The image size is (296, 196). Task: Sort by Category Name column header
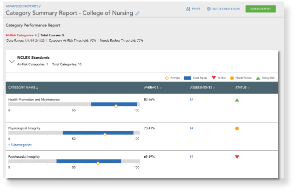pos(23,88)
